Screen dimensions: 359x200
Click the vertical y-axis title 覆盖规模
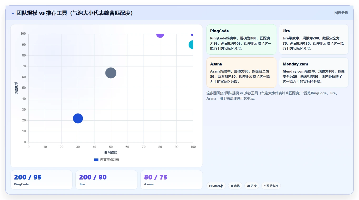16,88
